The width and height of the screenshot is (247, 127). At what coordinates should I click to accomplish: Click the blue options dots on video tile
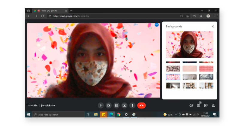pos(157,25)
